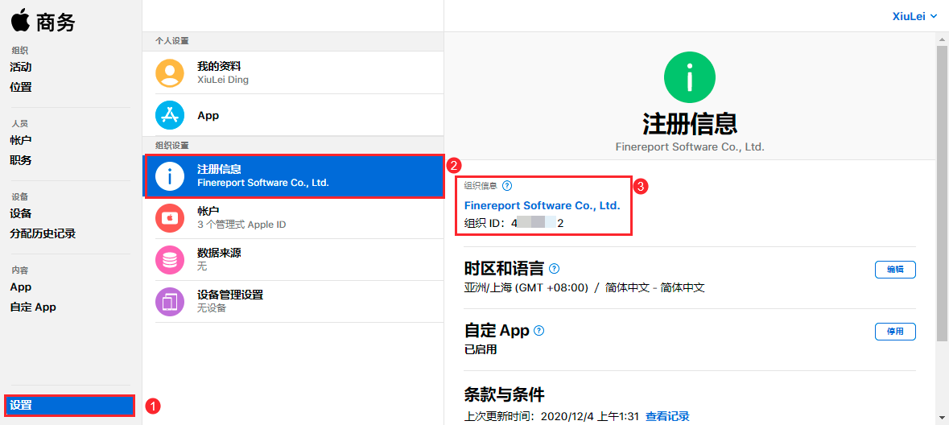Click the purple Device Management icon
The image size is (949, 425).
(170, 302)
